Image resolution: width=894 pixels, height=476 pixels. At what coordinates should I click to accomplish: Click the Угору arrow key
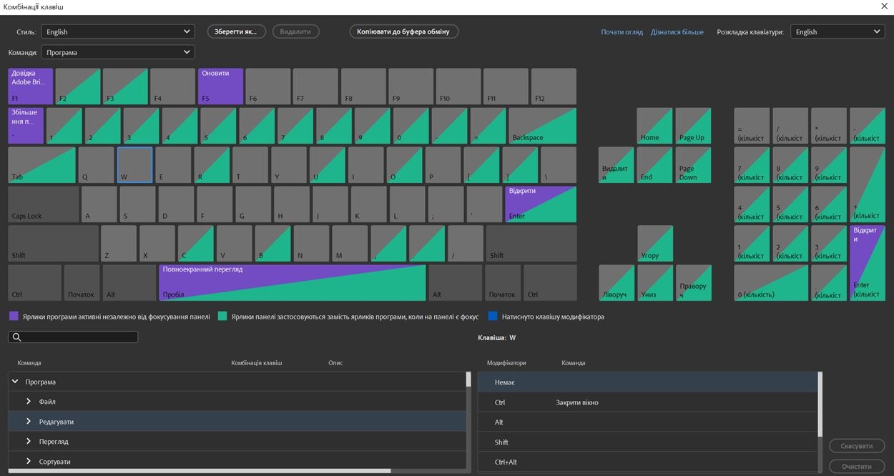click(x=654, y=243)
